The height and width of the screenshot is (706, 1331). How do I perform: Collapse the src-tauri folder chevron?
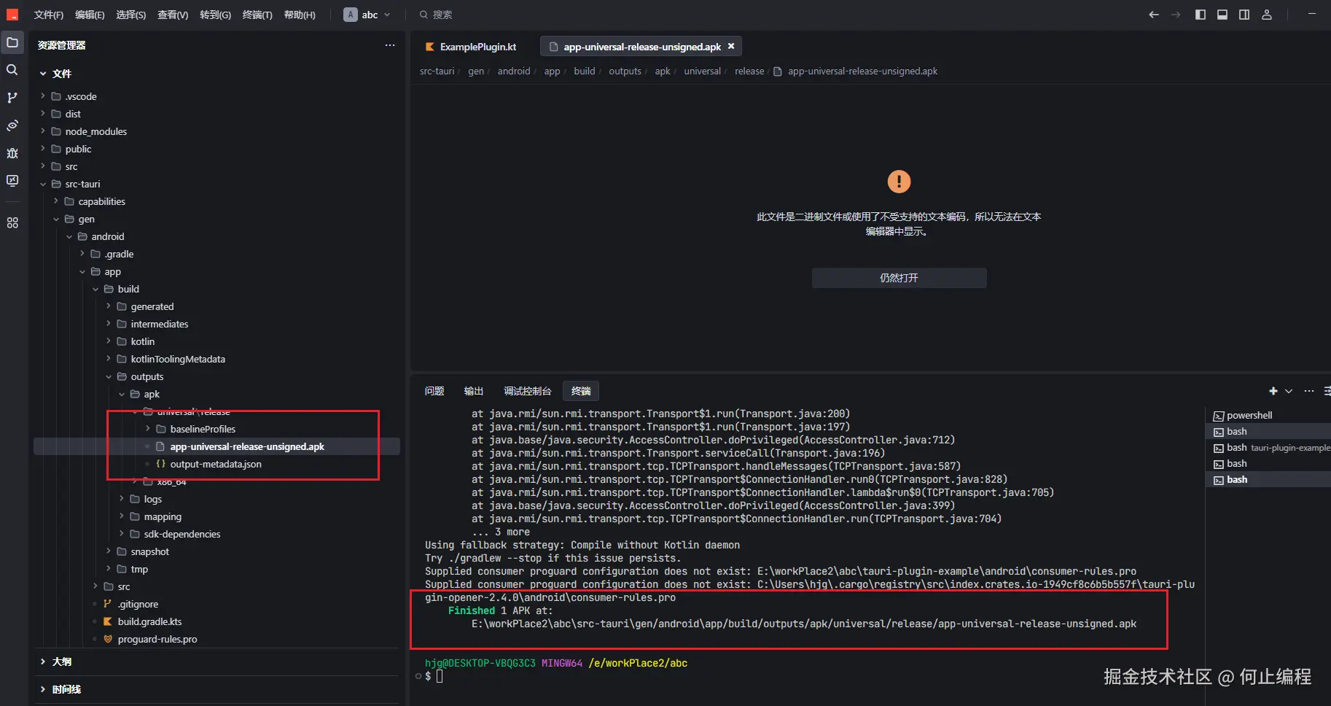coord(43,184)
